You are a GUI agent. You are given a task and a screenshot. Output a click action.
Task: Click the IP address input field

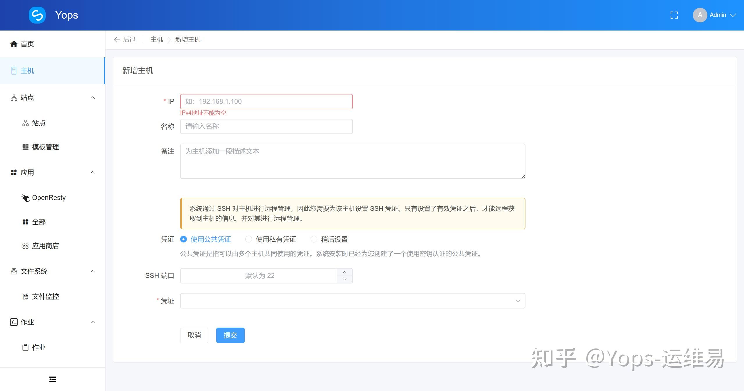266,101
